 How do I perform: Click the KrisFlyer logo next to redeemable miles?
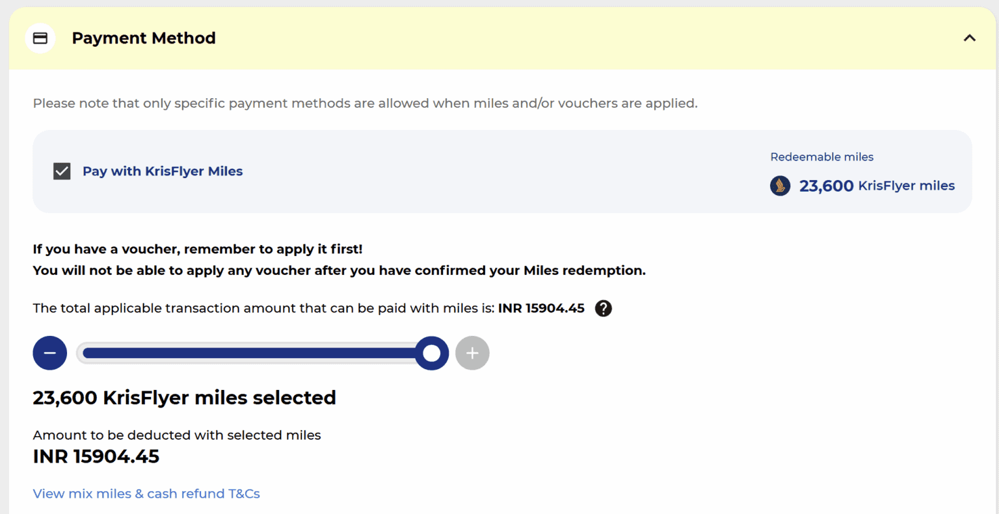coord(780,186)
